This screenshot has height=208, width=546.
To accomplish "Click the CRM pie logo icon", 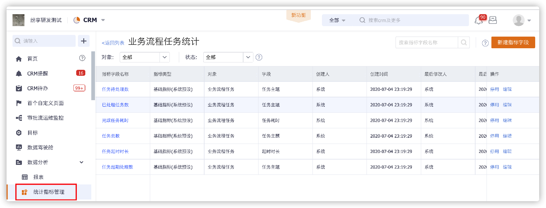I will tap(77, 20).
